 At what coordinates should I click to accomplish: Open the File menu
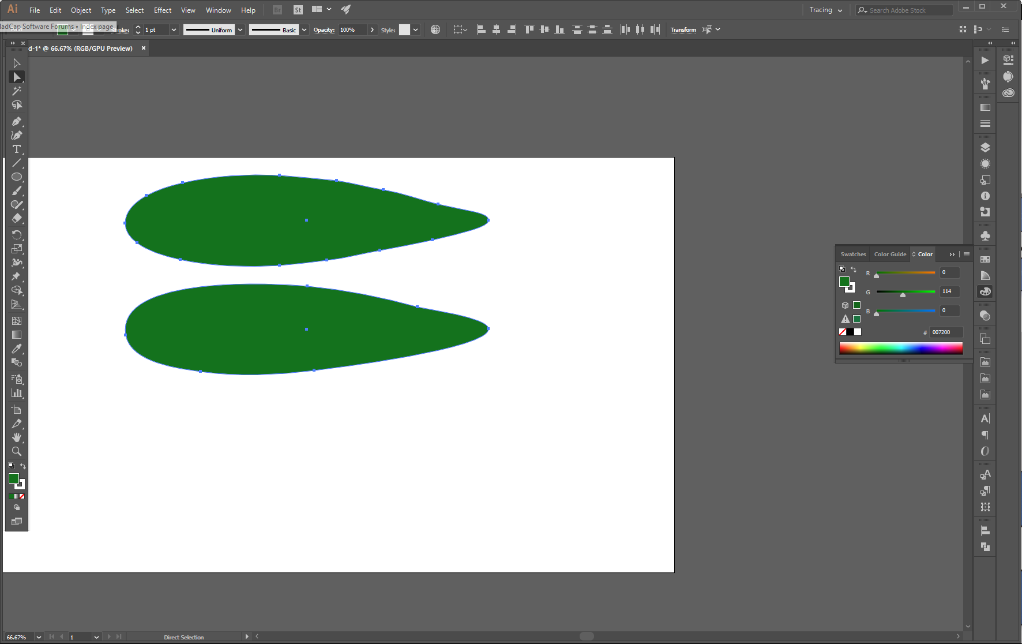(35, 10)
